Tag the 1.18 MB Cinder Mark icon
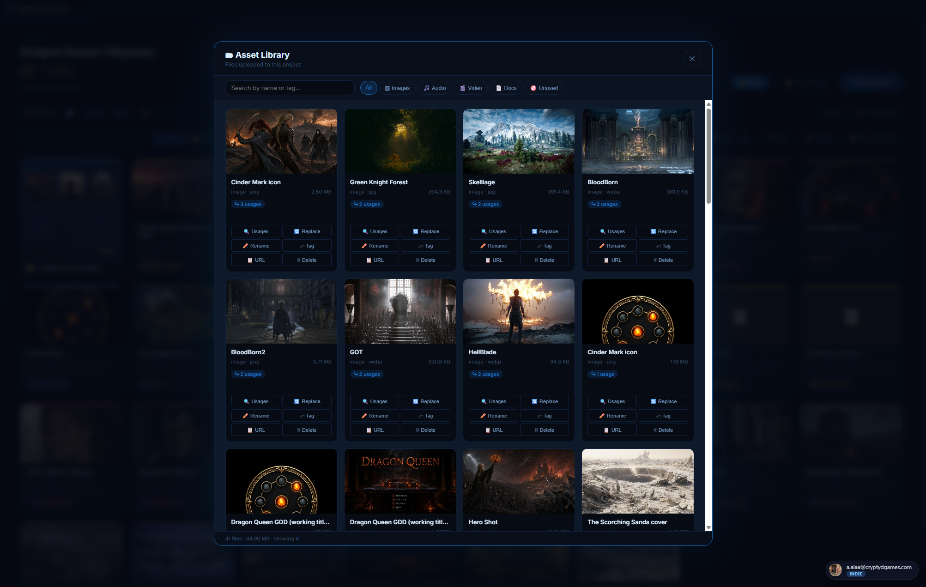 663,416
